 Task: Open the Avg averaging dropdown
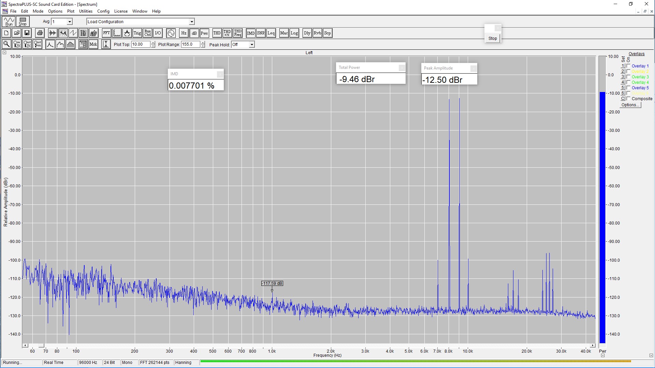70,21
